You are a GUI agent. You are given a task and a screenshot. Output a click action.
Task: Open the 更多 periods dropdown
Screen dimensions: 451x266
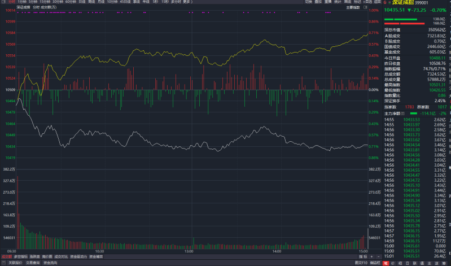point(188,2)
